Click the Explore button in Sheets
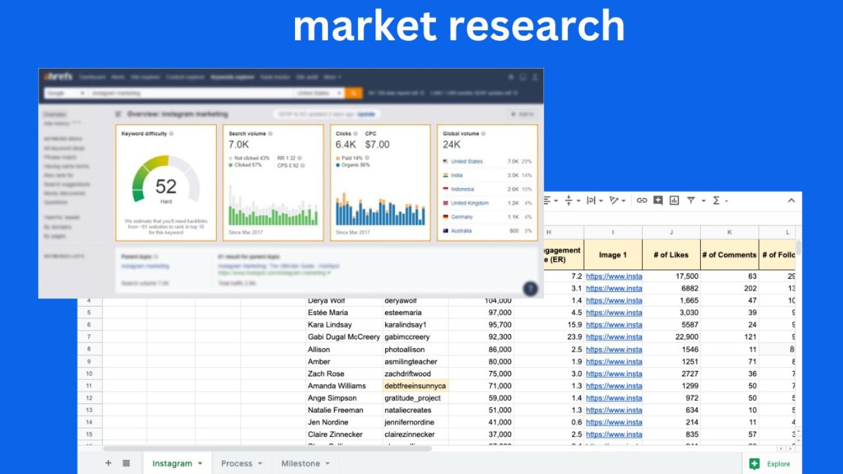Image resolution: width=843 pixels, height=474 pixels. [x=772, y=463]
